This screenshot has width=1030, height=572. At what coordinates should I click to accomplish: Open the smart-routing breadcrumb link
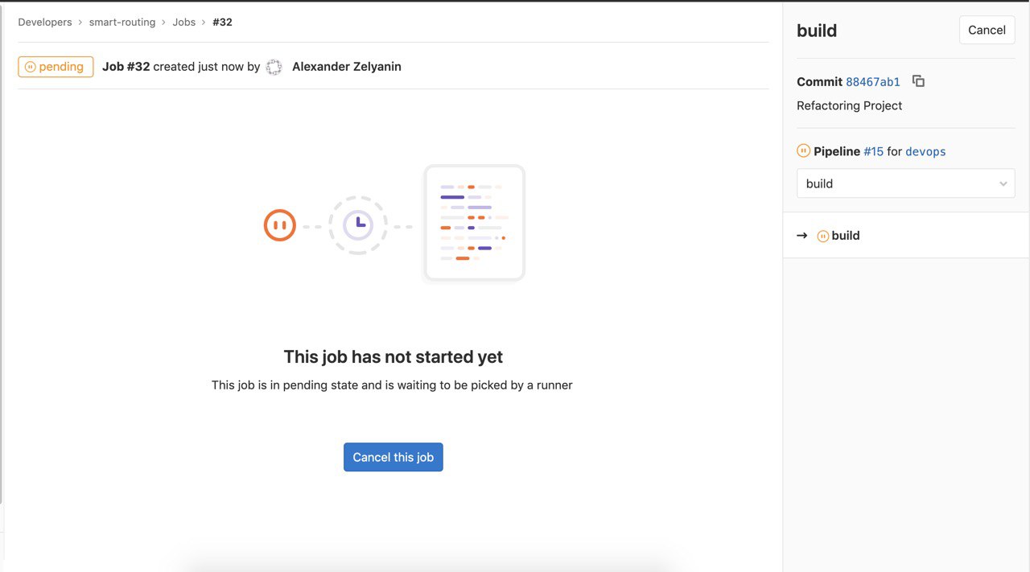click(122, 22)
